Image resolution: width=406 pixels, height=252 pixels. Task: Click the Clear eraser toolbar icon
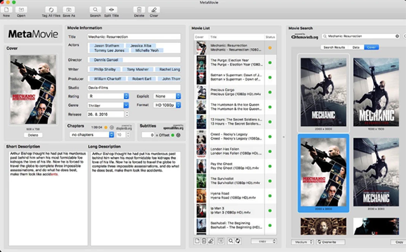point(154,10)
